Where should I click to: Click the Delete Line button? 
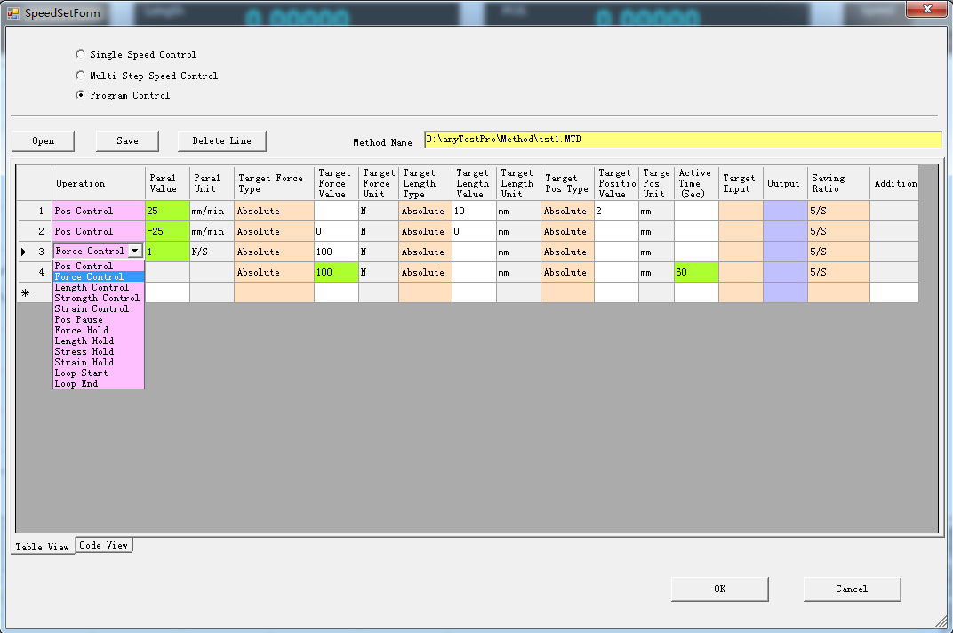click(x=221, y=141)
